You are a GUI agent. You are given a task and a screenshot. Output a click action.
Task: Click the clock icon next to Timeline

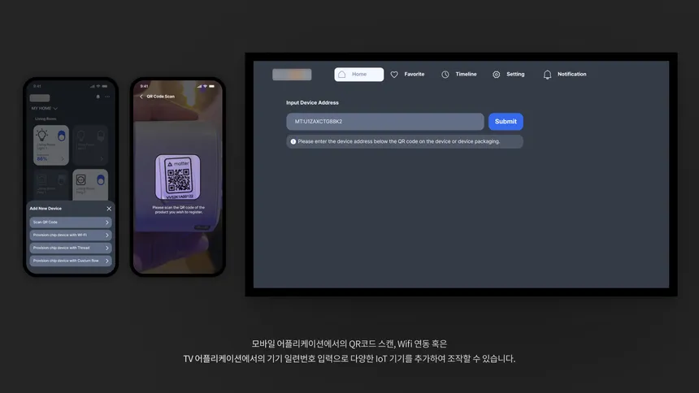coord(445,75)
